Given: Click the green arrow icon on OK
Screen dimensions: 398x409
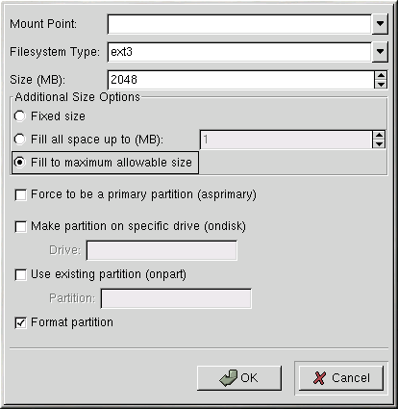Looking at the screenshot, I should pyautogui.click(x=229, y=378).
